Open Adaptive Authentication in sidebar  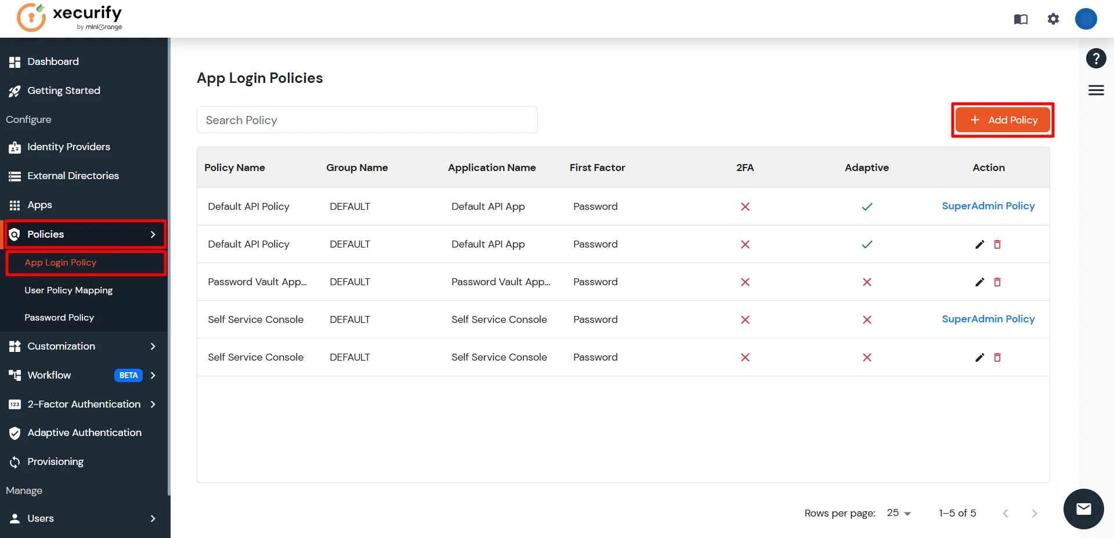click(x=84, y=432)
